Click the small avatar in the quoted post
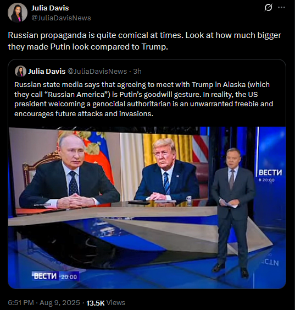Image resolution: width=295 pixels, height=310 pixels. tap(20, 71)
